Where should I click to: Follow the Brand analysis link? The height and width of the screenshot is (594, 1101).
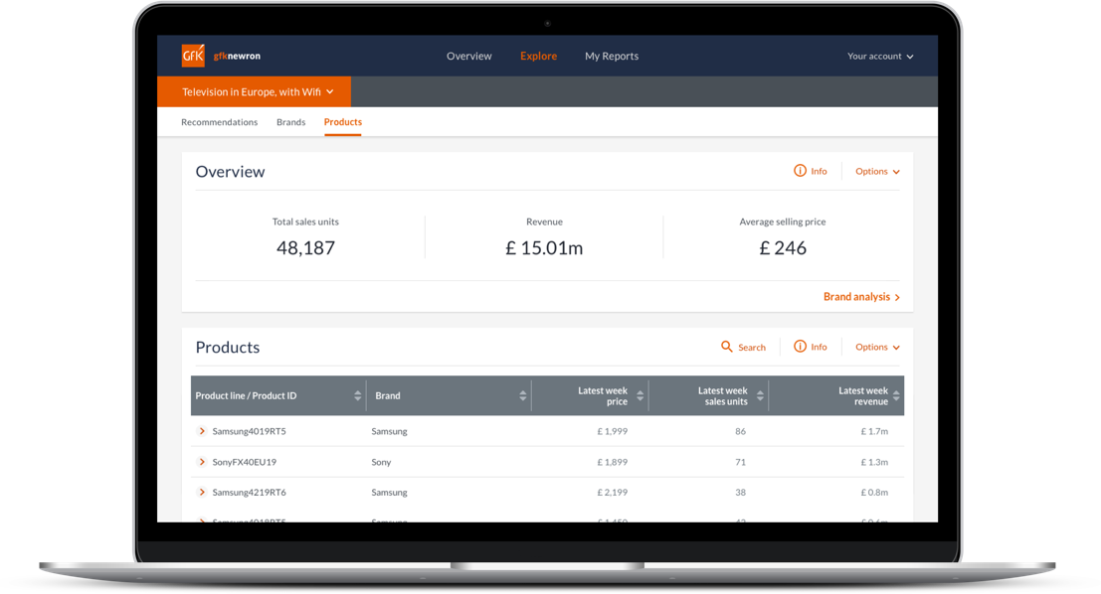[861, 297]
